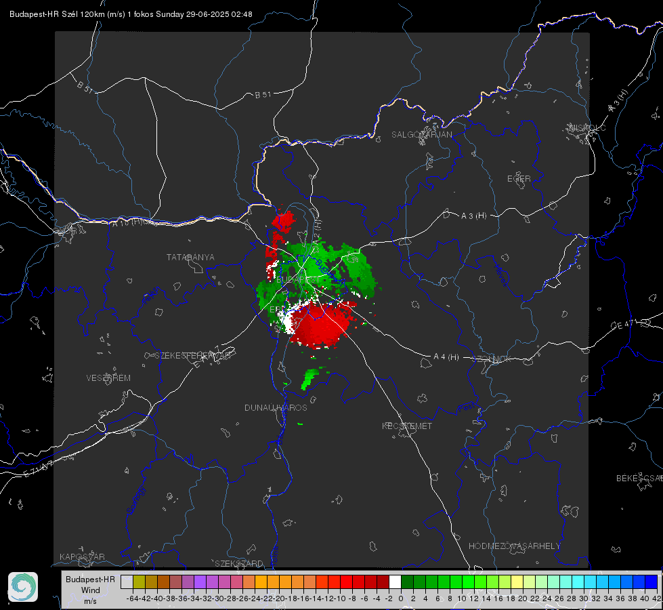
Task: Choose the light gray swatch left of -64
Action: point(127,582)
